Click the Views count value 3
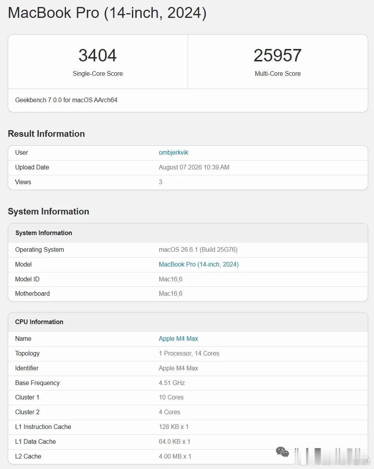The height and width of the screenshot is (469, 374). pyautogui.click(x=160, y=182)
